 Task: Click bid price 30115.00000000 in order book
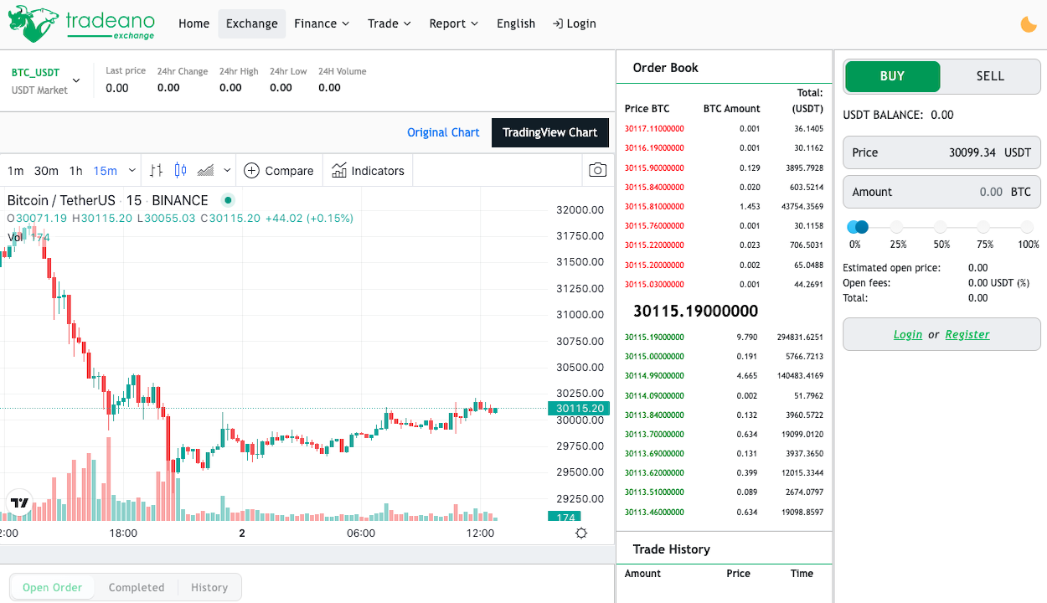[x=654, y=356]
